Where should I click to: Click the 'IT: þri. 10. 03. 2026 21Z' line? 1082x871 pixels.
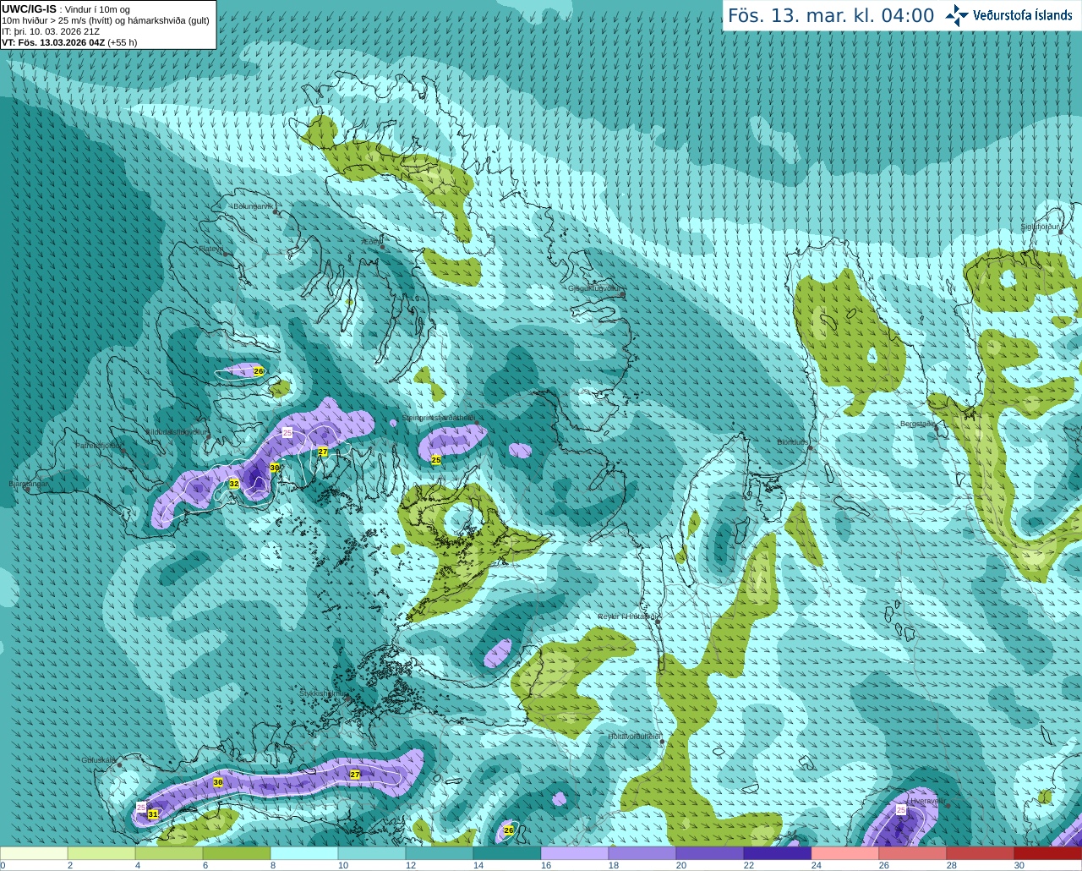[x=51, y=31]
